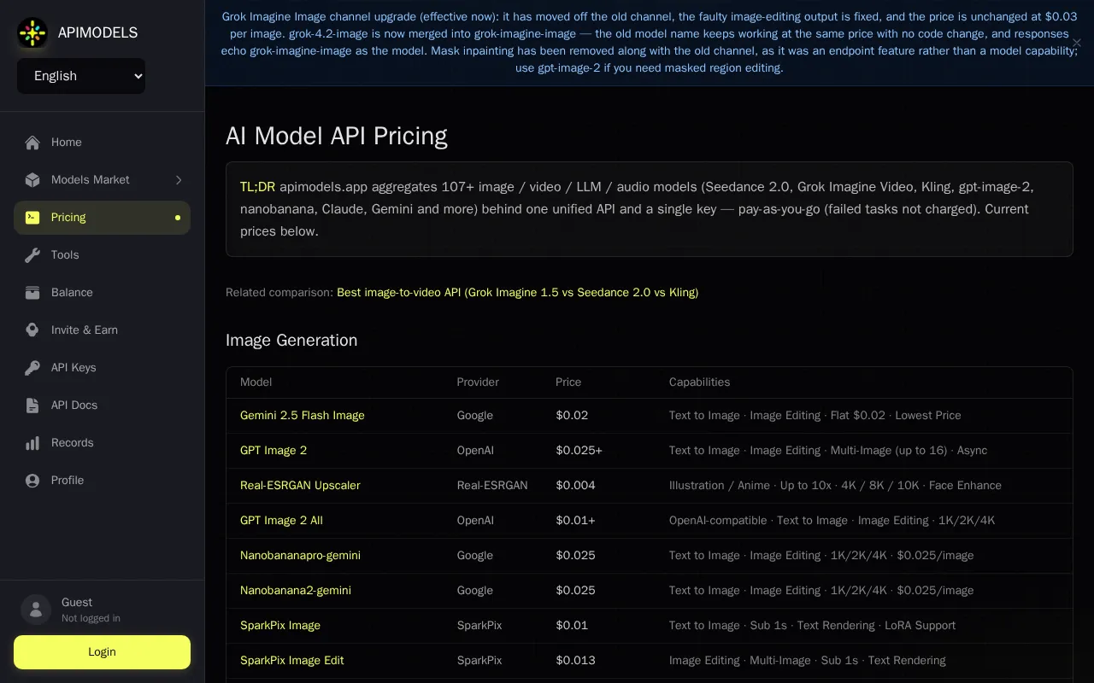Viewport: 1094px width, 683px height.
Task: Go to Home in sidebar
Action: click(x=102, y=143)
